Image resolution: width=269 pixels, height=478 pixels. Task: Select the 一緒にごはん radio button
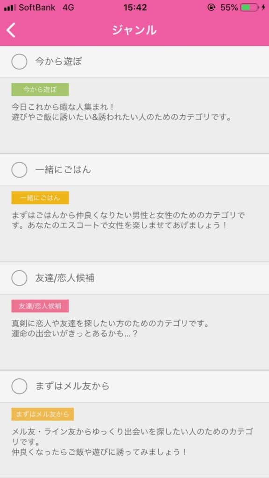coord(19,170)
